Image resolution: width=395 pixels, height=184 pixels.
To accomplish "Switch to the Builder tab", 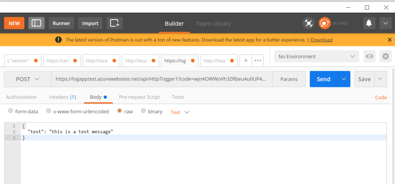I will pos(174,23).
